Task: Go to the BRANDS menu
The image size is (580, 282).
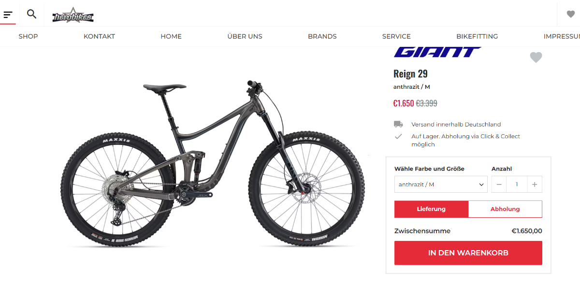Action: click(322, 36)
